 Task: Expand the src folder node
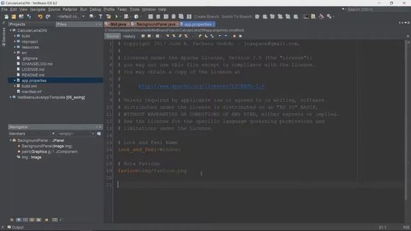15,53
